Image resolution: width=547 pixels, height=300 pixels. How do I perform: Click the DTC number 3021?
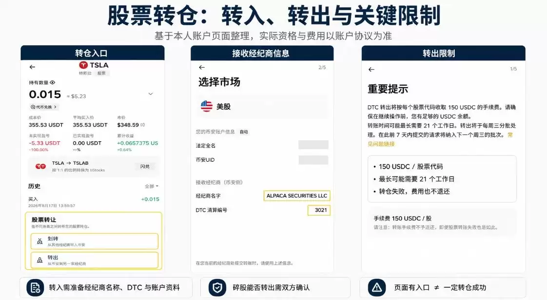pos(319,210)
